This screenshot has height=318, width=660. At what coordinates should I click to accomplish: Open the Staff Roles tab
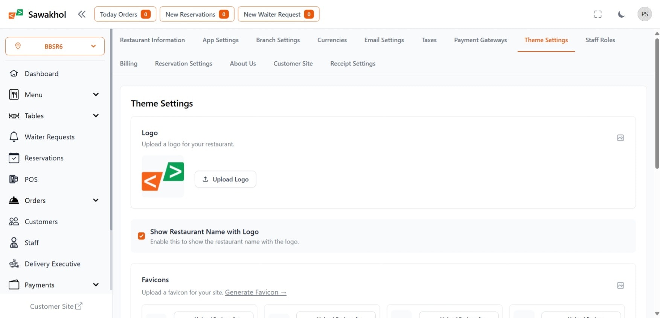point(600,40)
